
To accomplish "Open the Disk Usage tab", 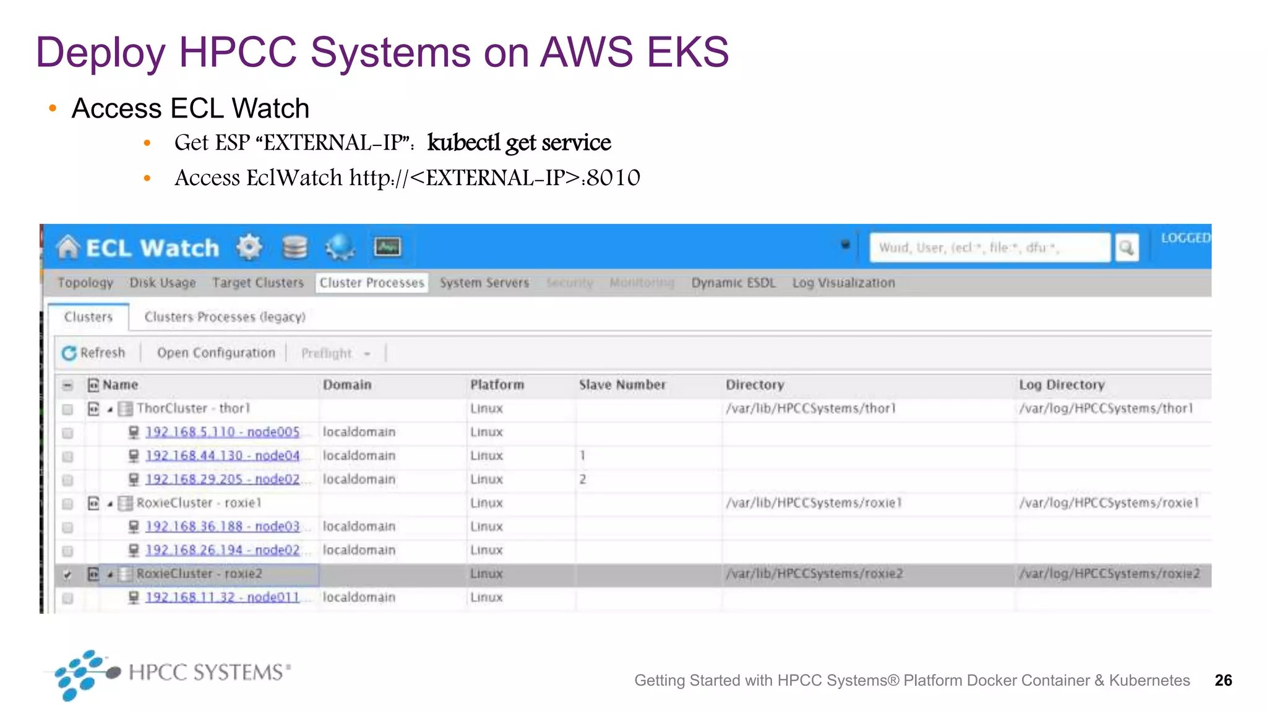I will pos(163,283).
